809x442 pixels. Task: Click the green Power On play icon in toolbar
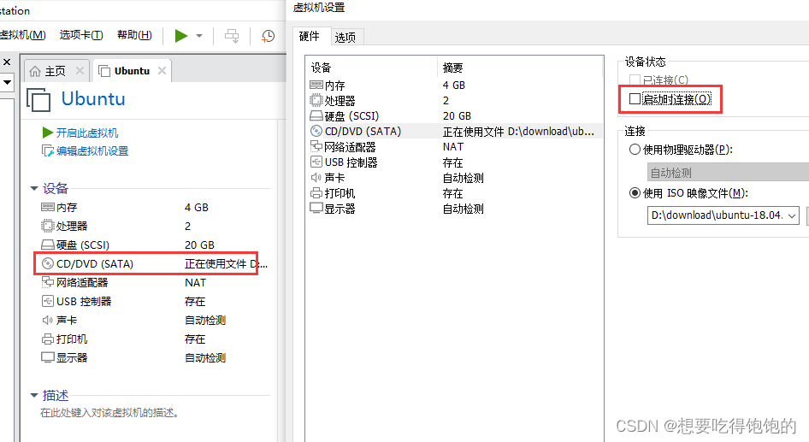180,36
